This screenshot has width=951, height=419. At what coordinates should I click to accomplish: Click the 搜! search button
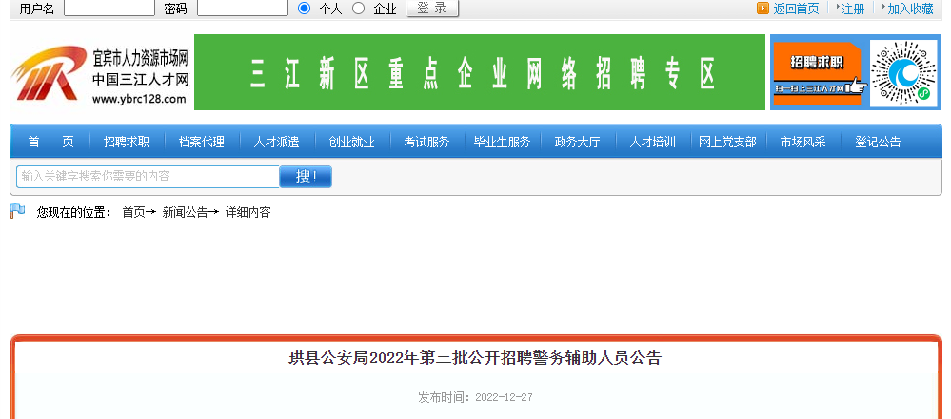point(306,177)
